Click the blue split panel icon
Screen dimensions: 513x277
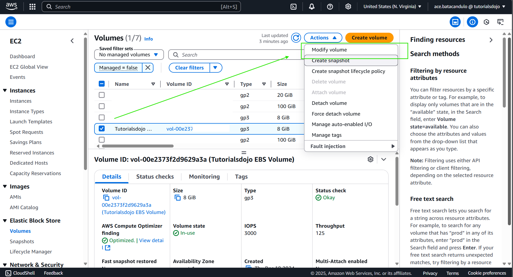point(455,22)
